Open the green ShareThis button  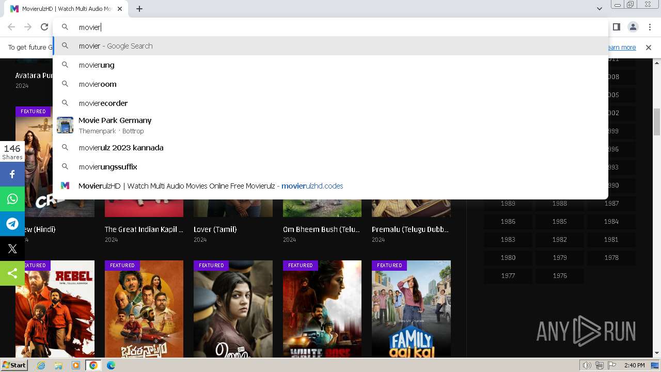12,273
